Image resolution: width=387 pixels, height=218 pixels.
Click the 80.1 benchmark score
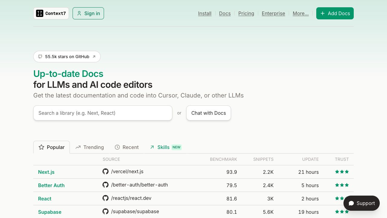tap(232, 212)
